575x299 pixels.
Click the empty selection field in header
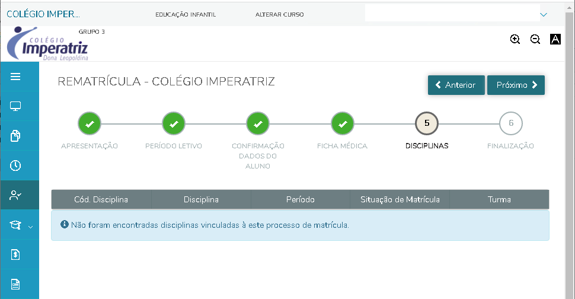coord(452,13)
